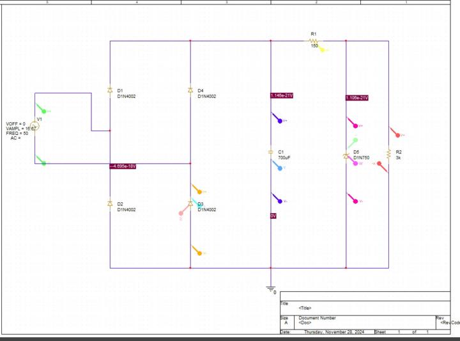The width and height of the screenshot is (460, 341).
Task: Click the D5 reference designator
Action: coord(356,152)
